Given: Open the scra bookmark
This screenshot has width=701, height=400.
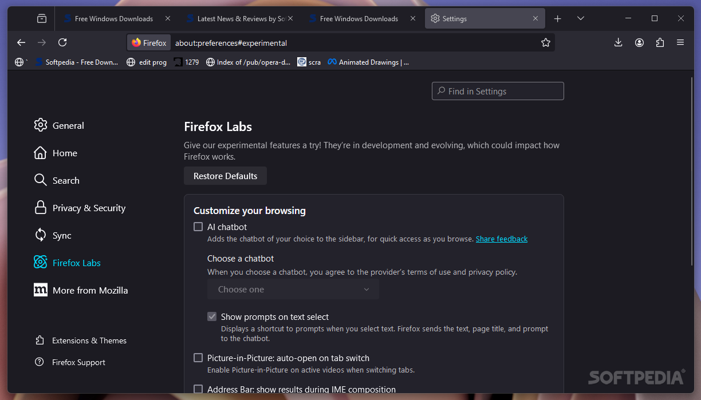Looking at the screenshot, I should [309, 62].
